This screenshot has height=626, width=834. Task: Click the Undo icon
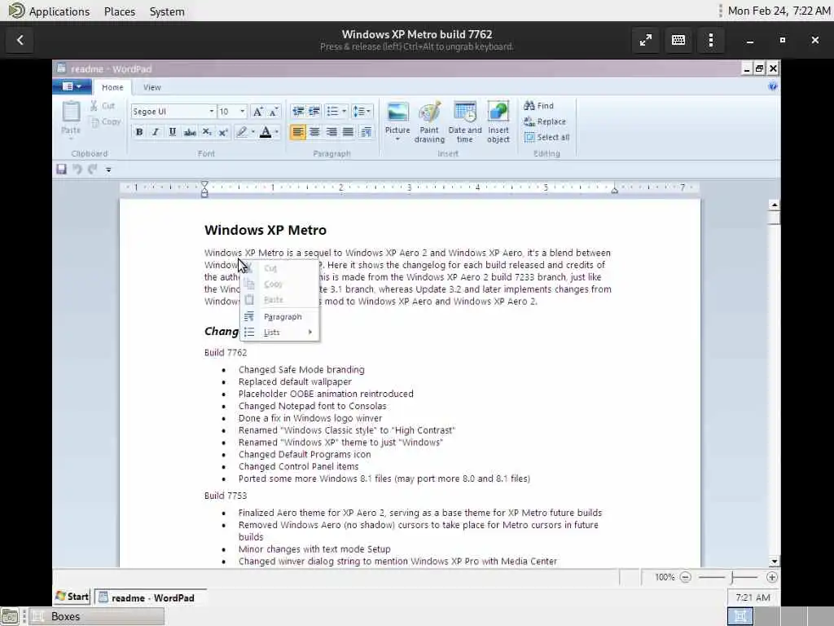click(x=77, y=170)
